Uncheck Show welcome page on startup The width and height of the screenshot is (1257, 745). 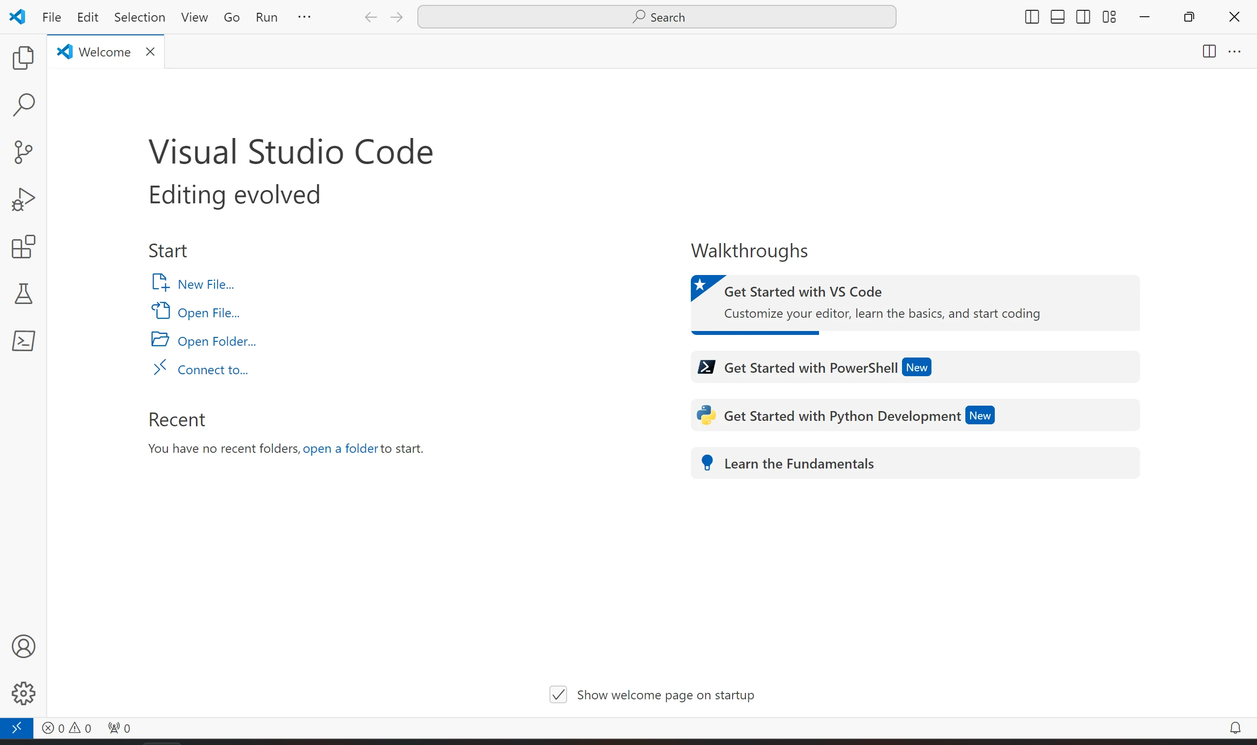pyautogui.click(x=558, y=695)
